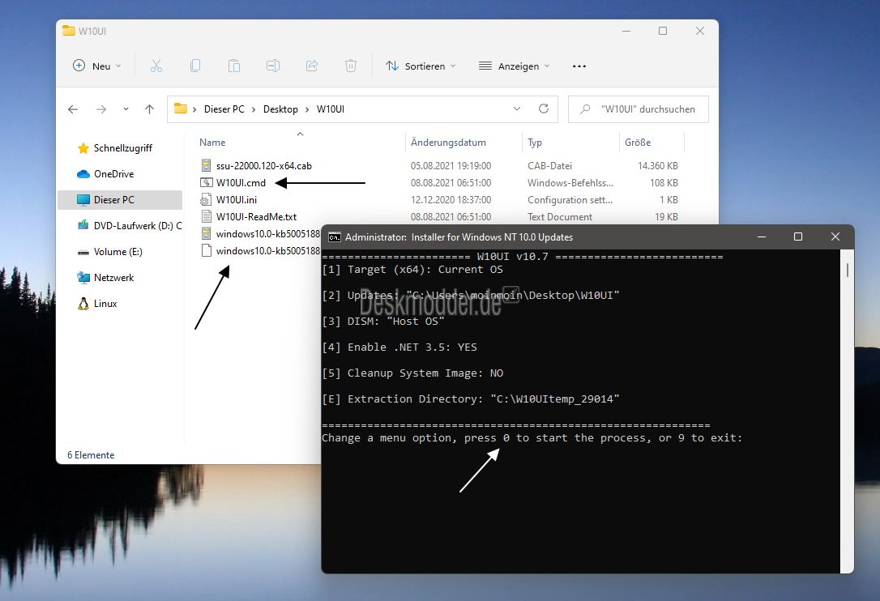
Task: Go back with the left arrow button
Action: (x=73, y=109)
